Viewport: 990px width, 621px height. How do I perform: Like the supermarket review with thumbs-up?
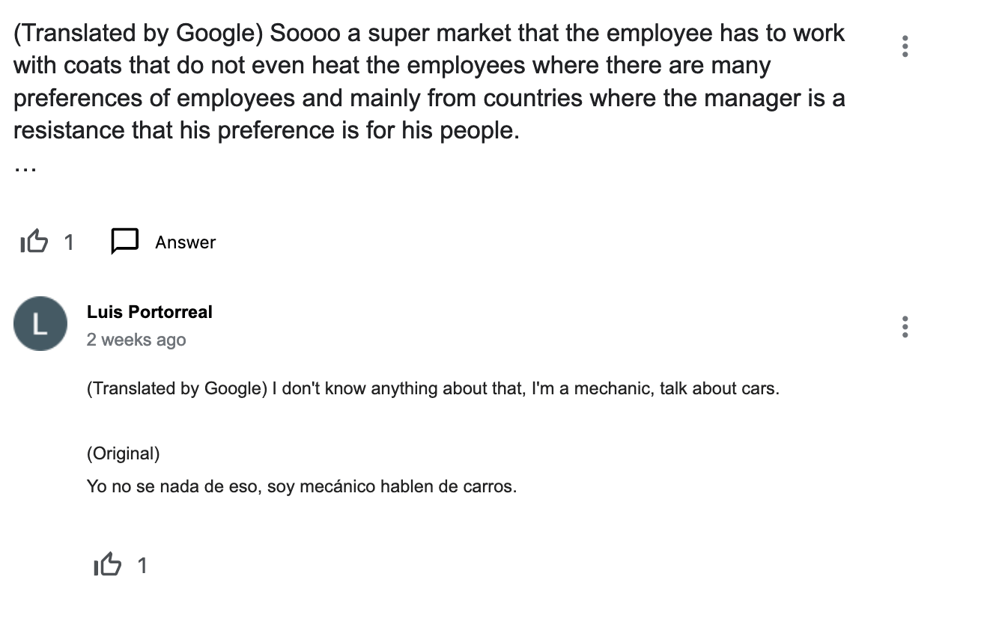(34, 242)
